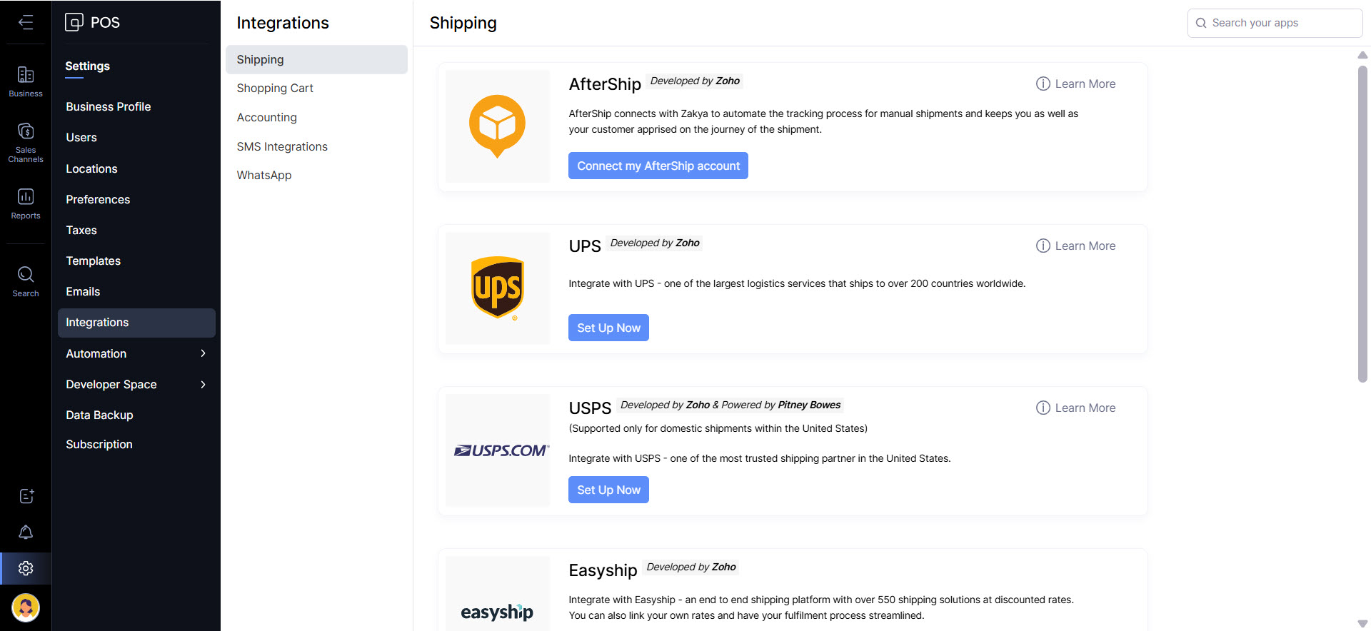The image size is (1371, 631).
Task: Open the SMS Integrations category
Action: tap(282, 146)
